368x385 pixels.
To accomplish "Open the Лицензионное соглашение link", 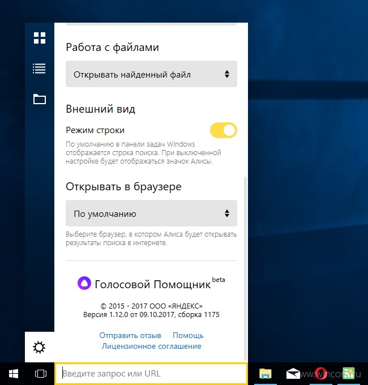I will [152, 346].
